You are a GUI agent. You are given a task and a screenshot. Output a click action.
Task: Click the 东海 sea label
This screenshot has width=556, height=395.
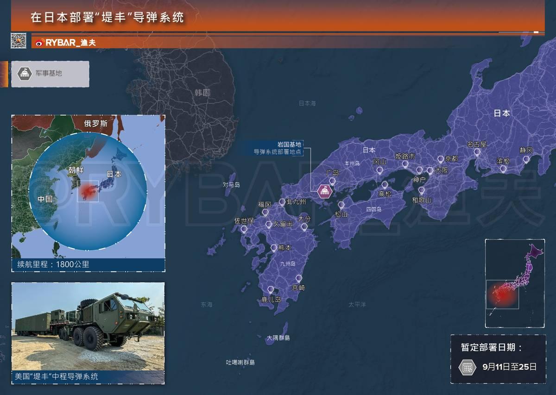click(x=207, y=305)
